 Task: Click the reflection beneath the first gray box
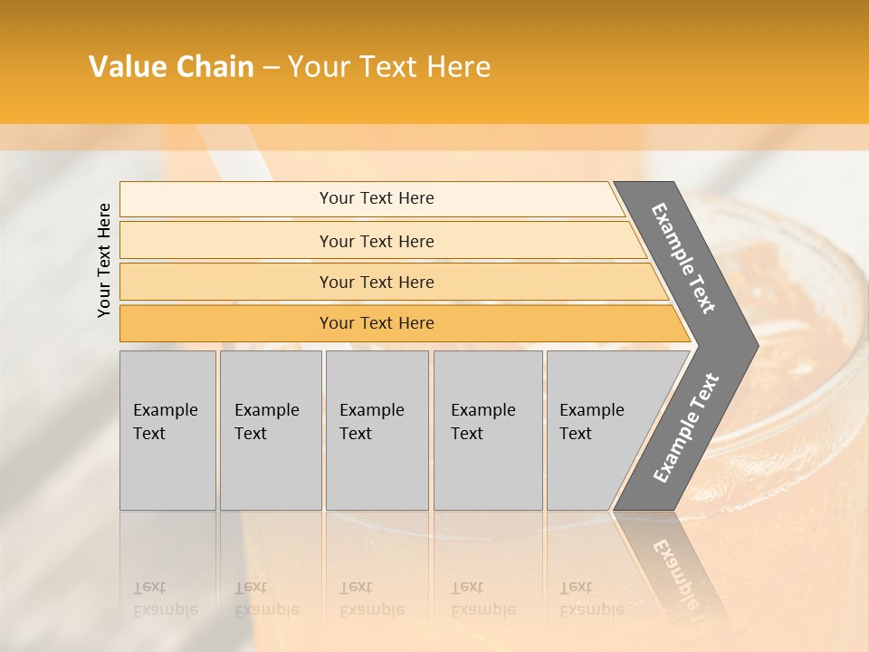167,570
